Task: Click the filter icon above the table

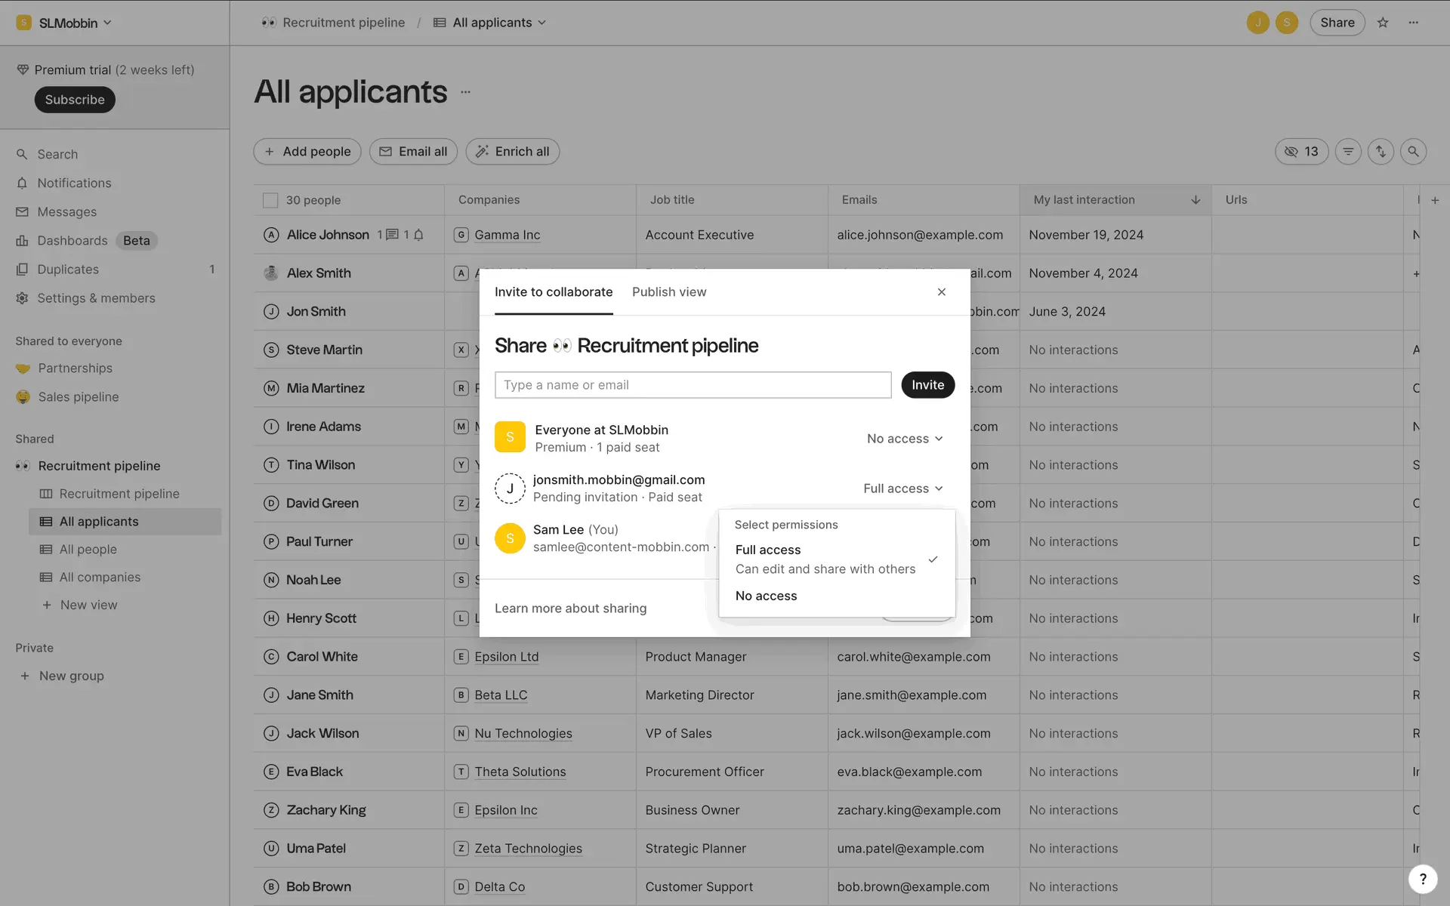Action: coord(1348,152)
